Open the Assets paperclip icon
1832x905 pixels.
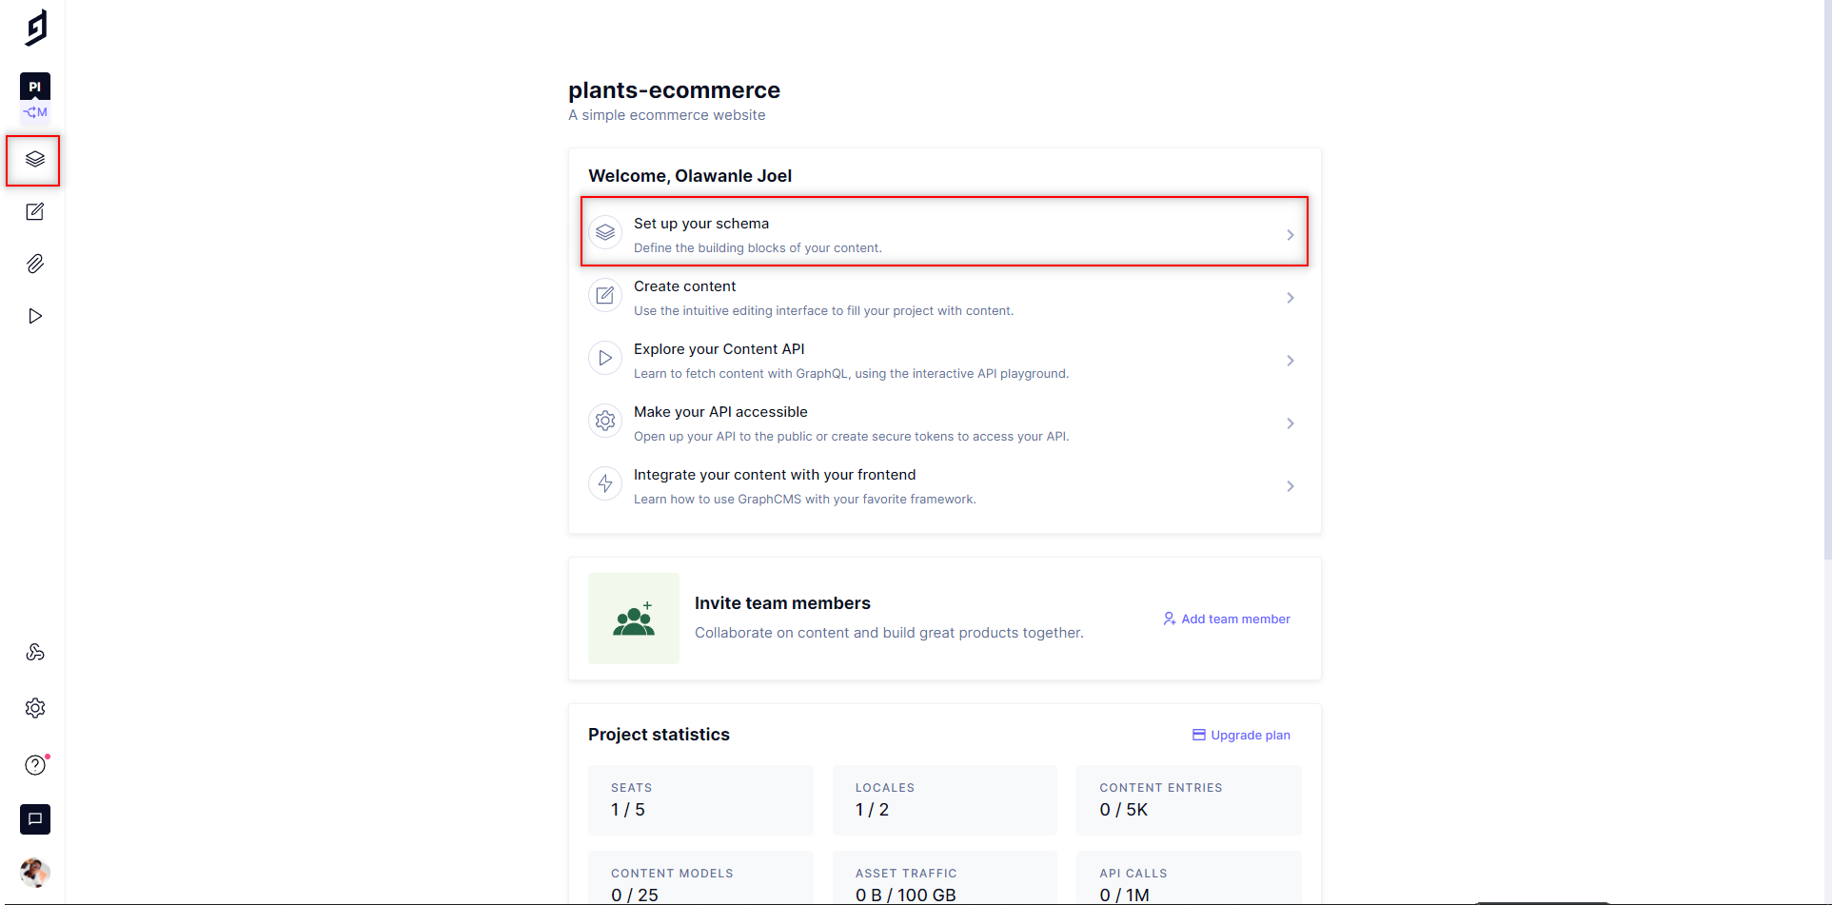(34, 264)
